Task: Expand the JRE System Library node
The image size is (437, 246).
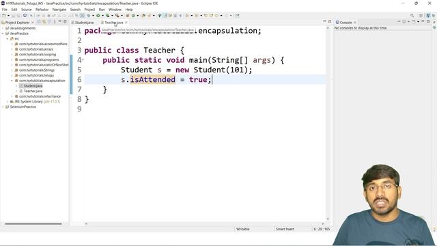Action: (8, 102)
